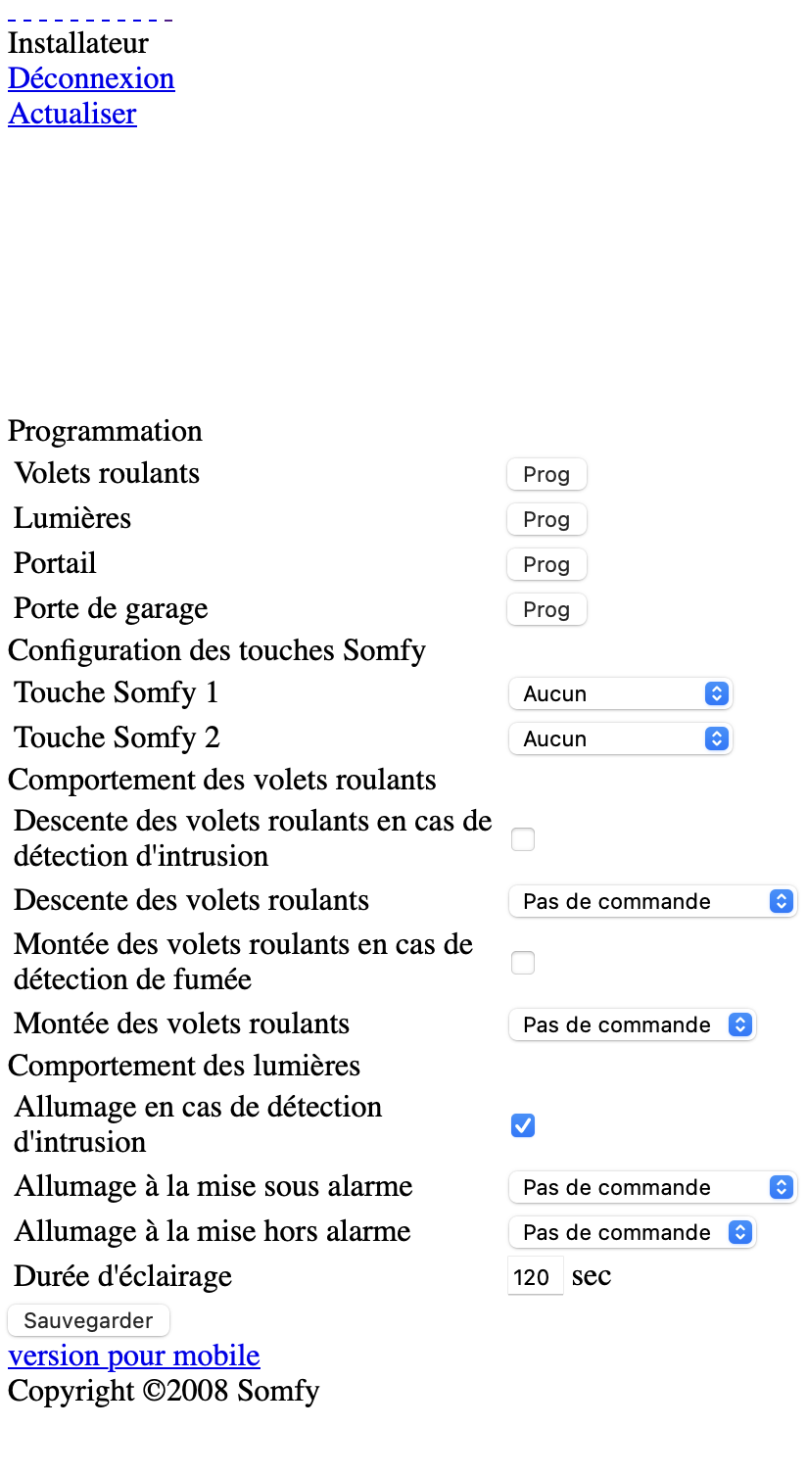Click the Déconnexion link

(91, 78)
